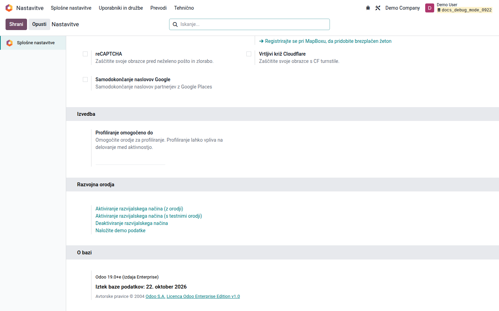Open the debug bug icon menu
The height and width of the screenshot is (311, 499).
[368, 8]
